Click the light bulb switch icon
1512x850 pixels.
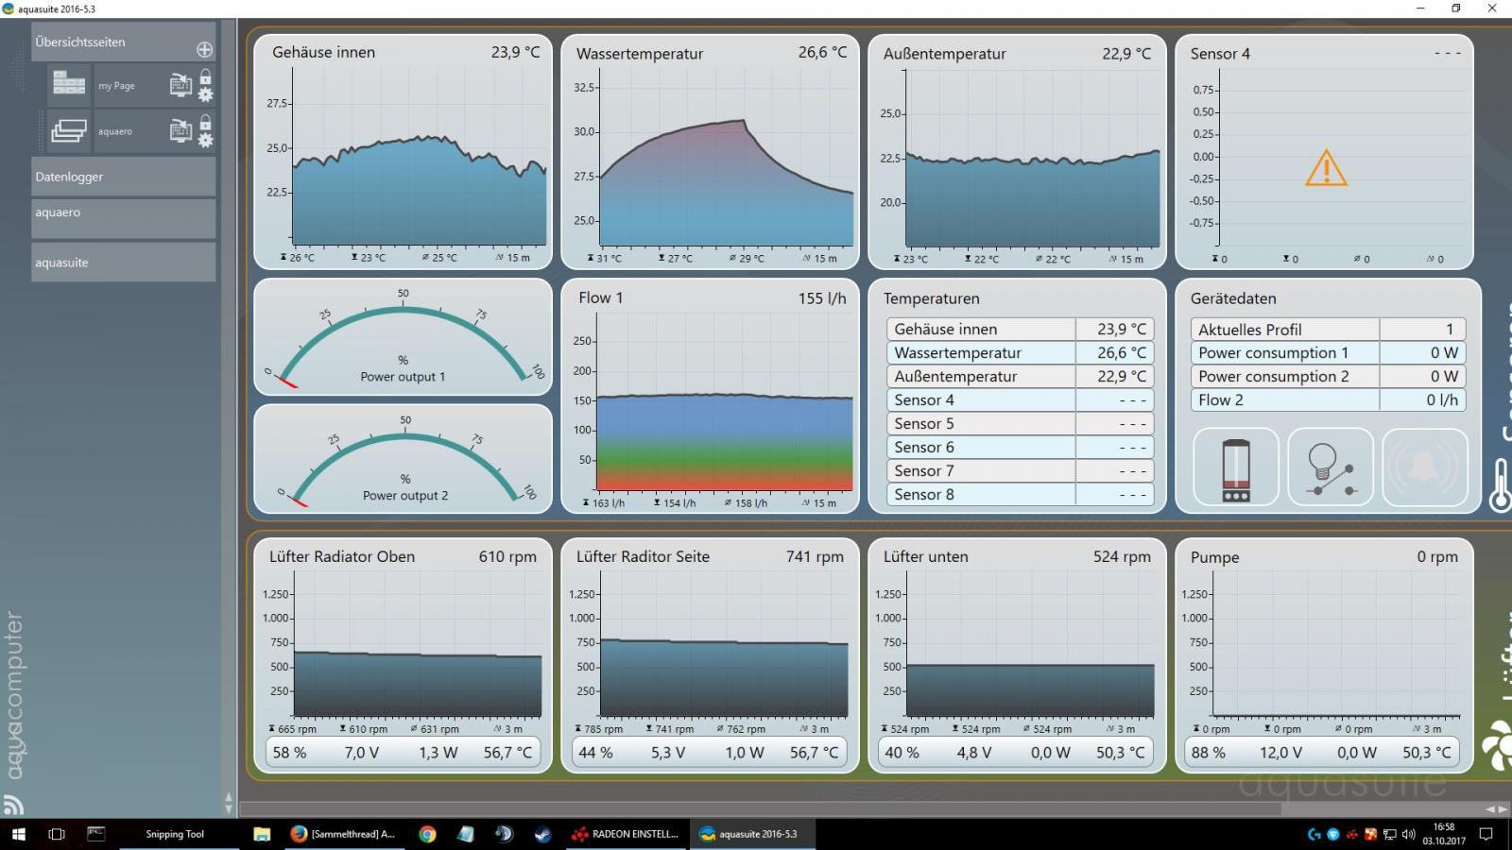click(x=1331, y=468)
